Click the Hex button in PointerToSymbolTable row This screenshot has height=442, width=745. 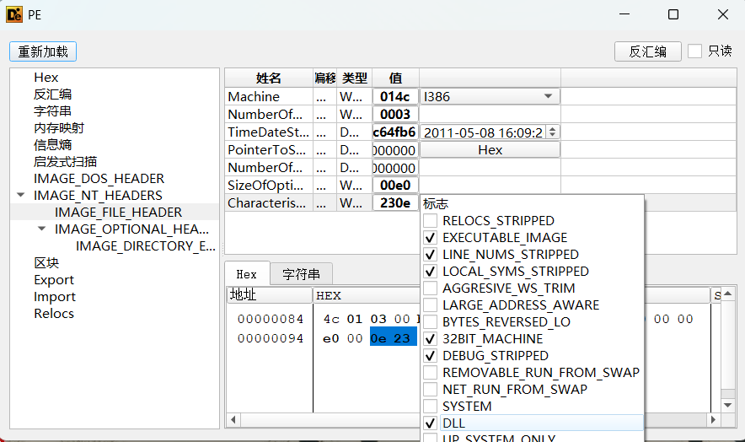click(490, 150)
